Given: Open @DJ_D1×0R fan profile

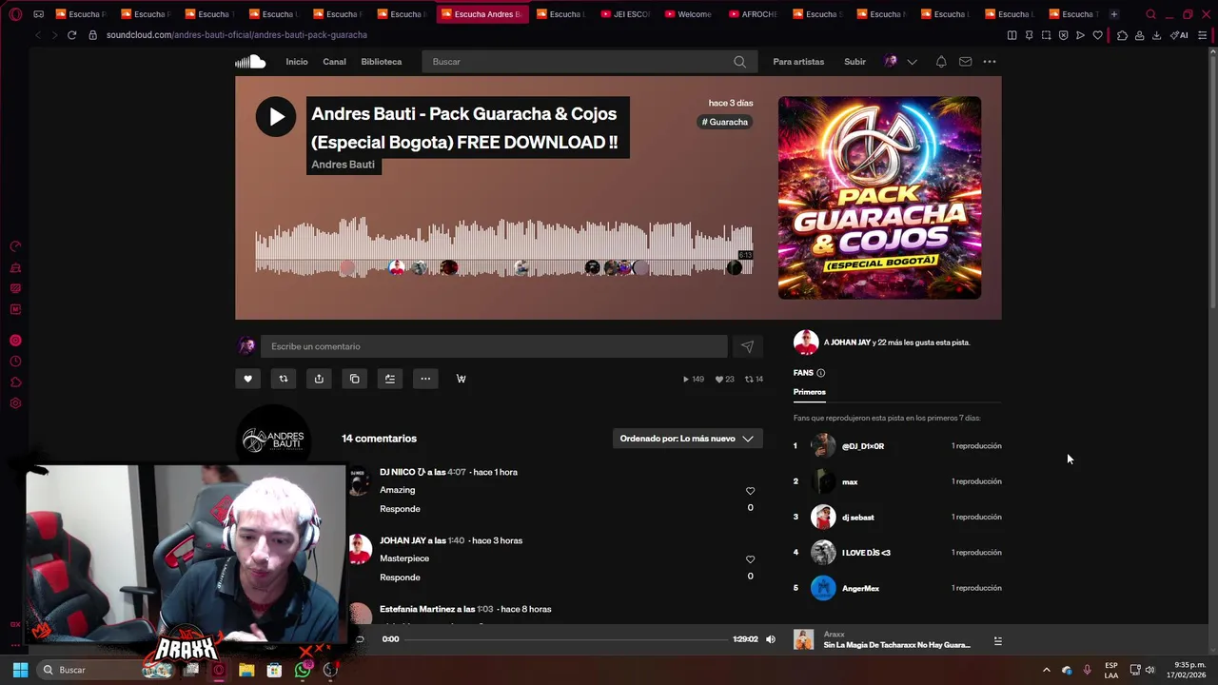Looking at the screenshot, I should [863, 446].
